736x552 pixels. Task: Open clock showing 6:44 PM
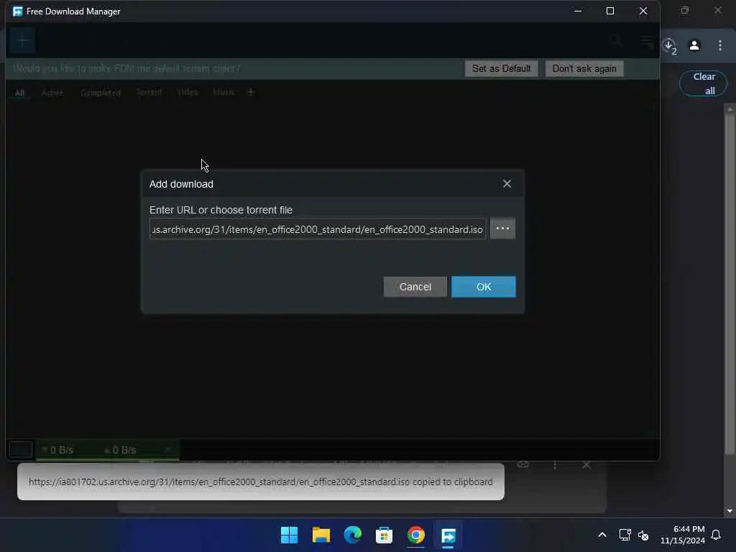(683, 535)
